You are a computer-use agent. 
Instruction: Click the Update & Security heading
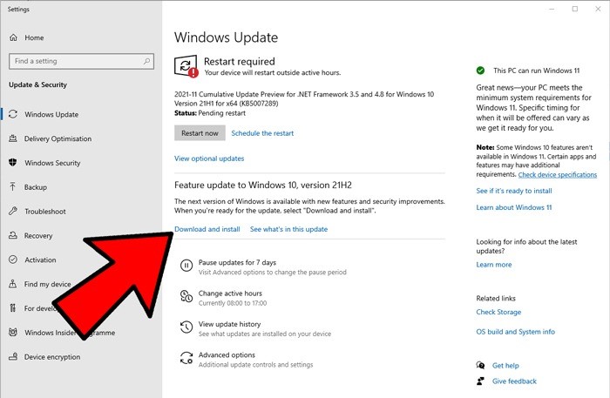[37, 84]
